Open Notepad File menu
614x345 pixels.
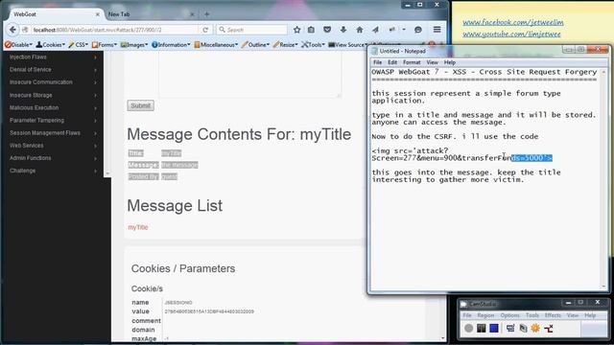point(377,62)
